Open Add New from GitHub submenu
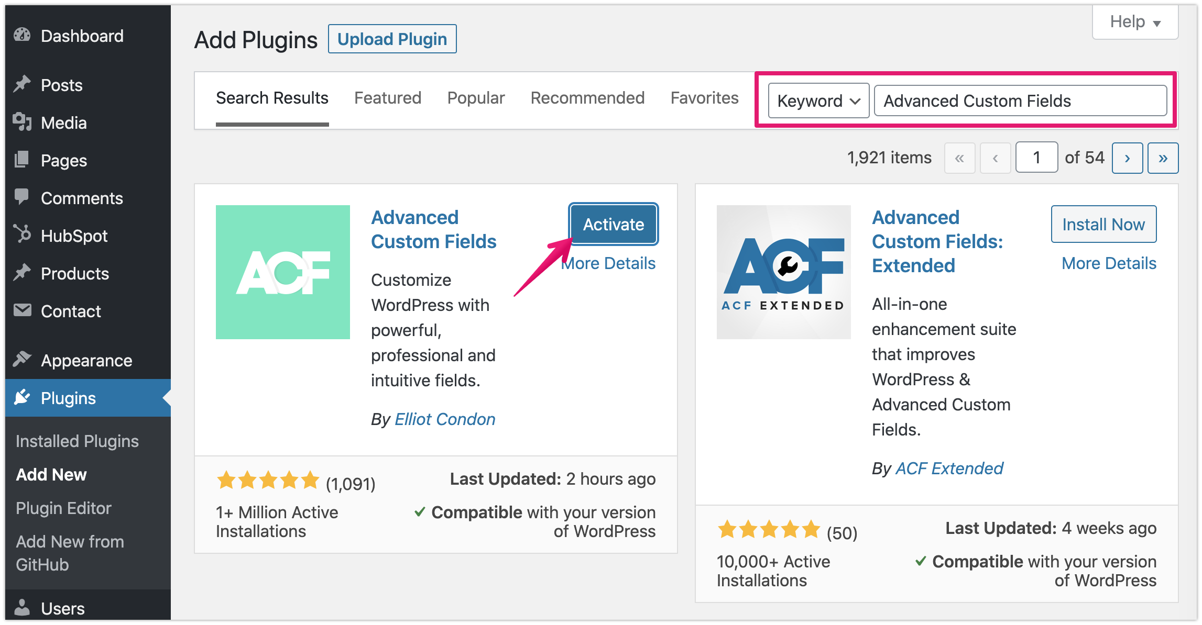This screenshot has width=1202, height=625. [x=70, y=553]
